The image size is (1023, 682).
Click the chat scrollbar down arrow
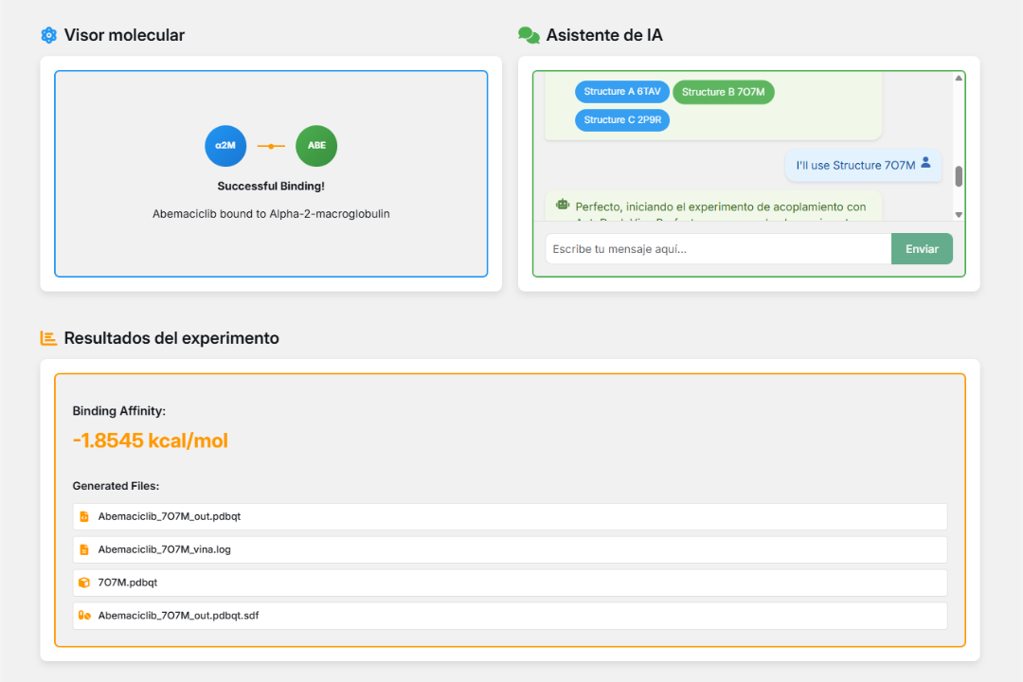coord(959,215)
